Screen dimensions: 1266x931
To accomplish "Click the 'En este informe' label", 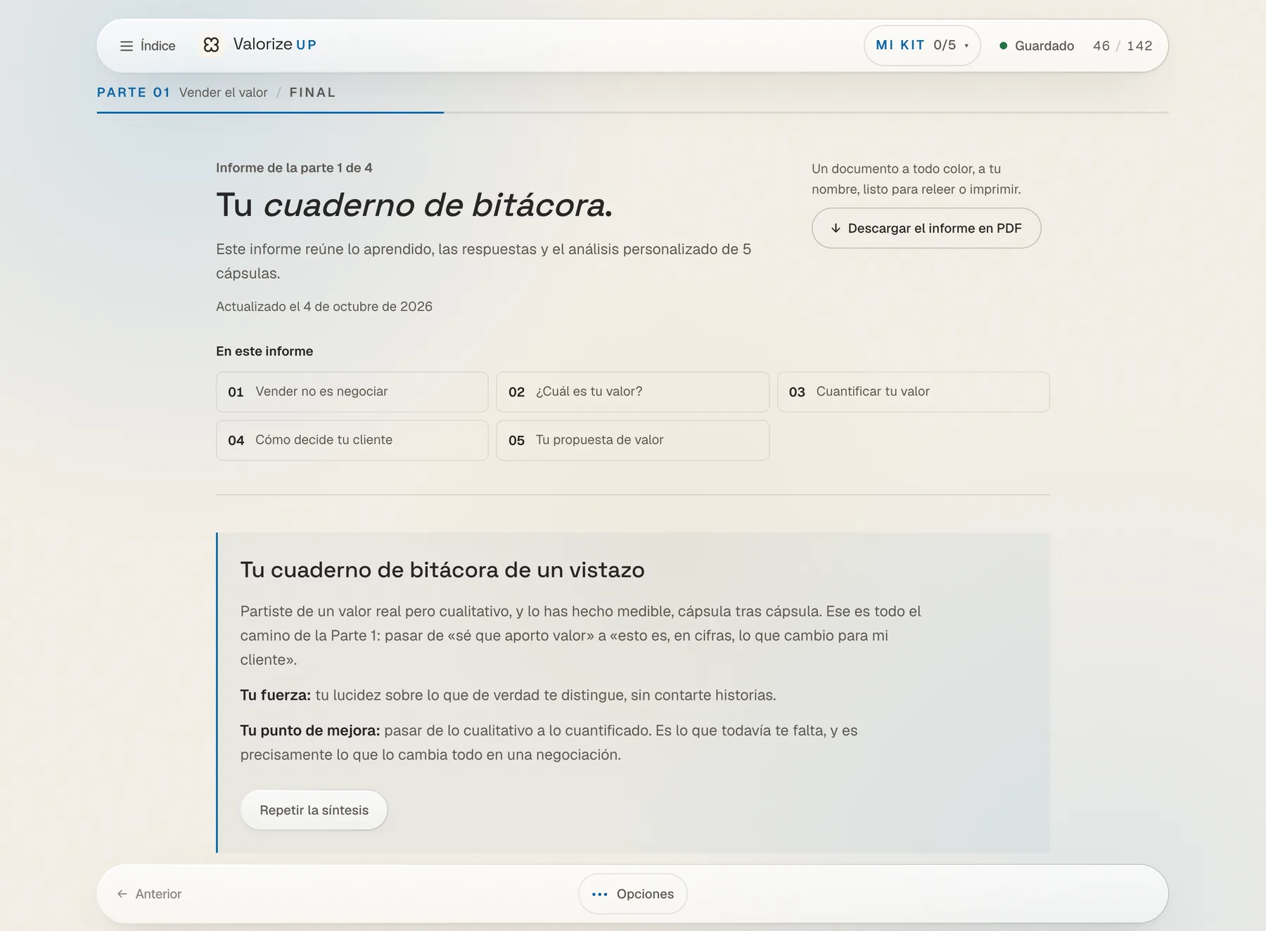I will point(264,351).
